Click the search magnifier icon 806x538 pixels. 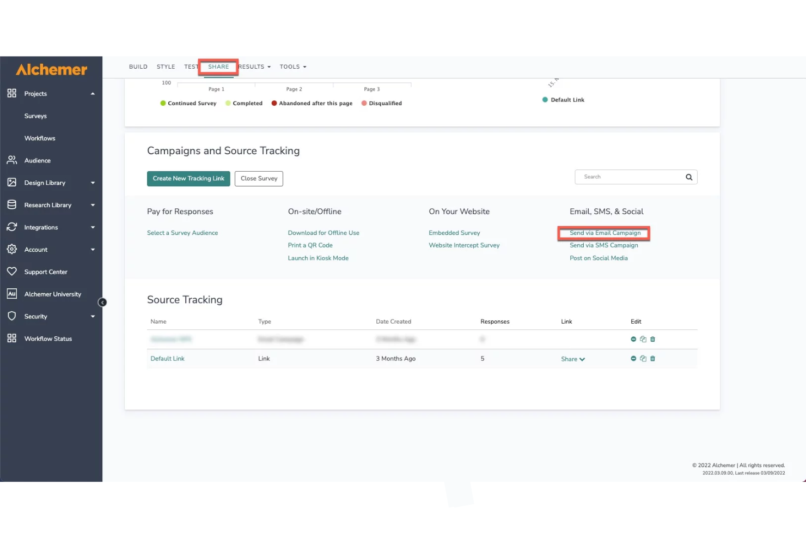pos(688,177)
